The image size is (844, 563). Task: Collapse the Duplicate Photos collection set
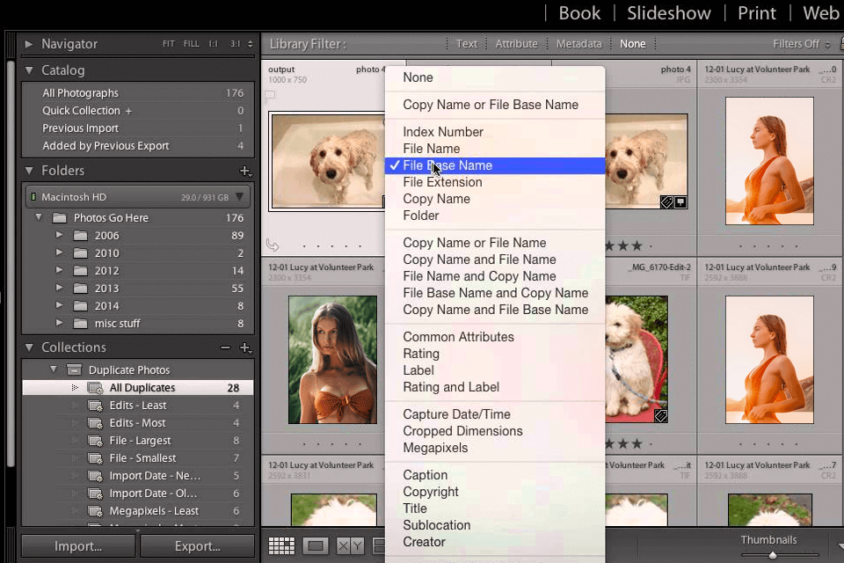[54, 369]
